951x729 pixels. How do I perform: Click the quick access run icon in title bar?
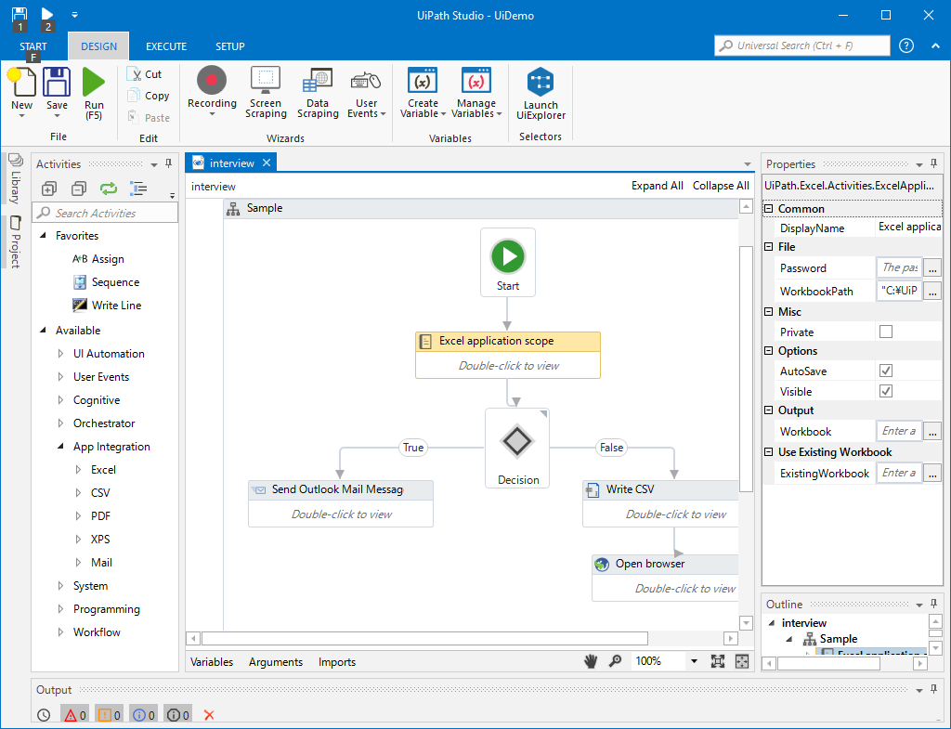(x=46, y=15)
